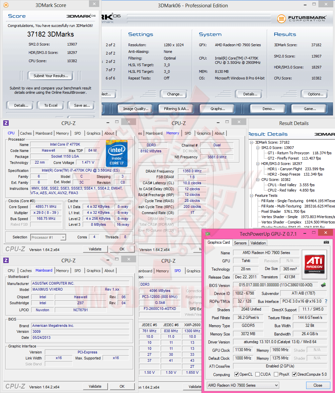Open Image Quality... in 3DMark06
Viewport: 335px width, 393px height.
pyautogui.click(x=135, y=109)
